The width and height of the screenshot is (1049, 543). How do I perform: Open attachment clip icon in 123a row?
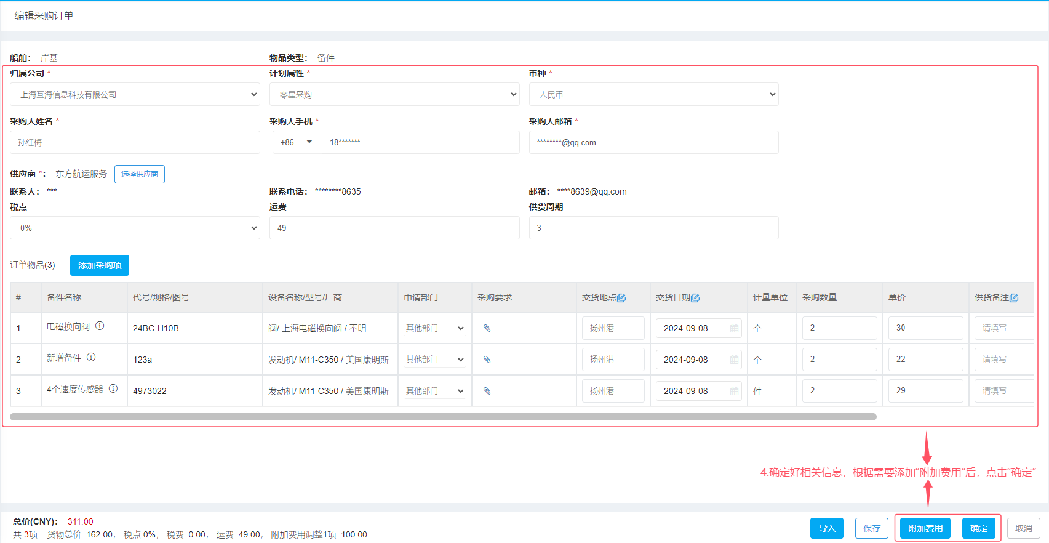pos(487,360)
